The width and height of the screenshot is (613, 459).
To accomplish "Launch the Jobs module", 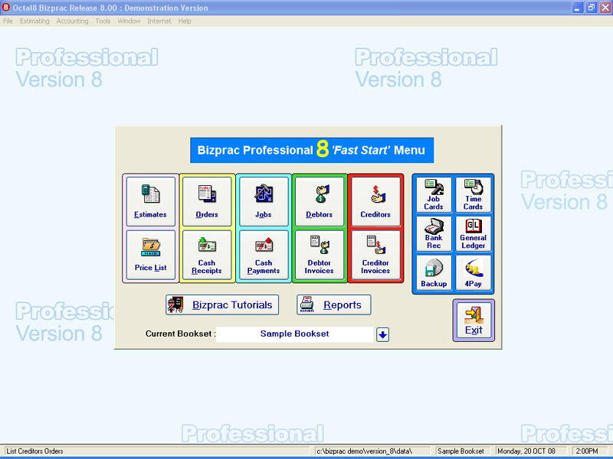I will [264, 201].
